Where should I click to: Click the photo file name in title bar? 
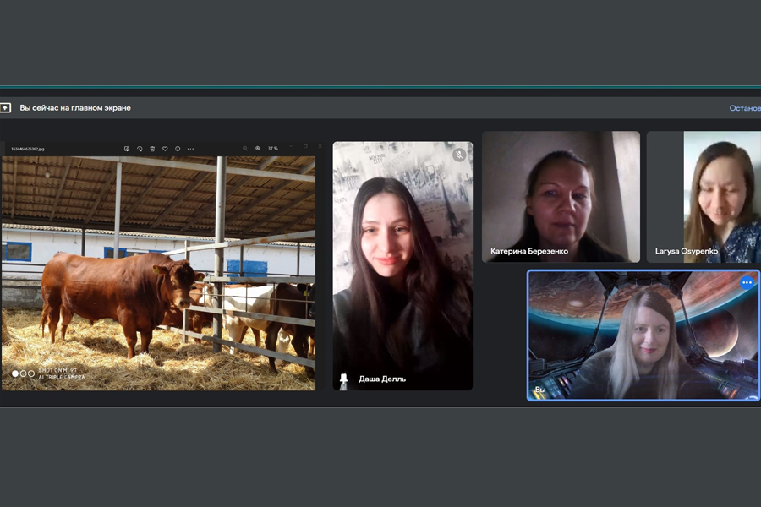click(28, 149)
